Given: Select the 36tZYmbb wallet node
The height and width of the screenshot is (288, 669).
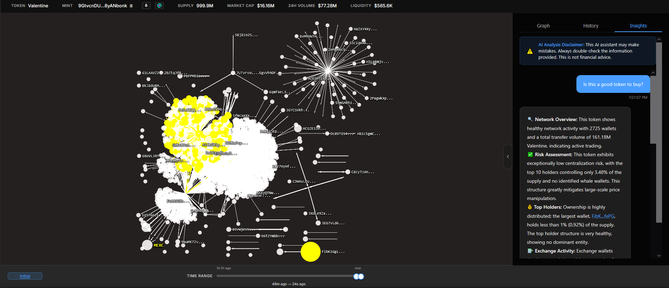Looking at the screenshot, I should pos(258,236).
